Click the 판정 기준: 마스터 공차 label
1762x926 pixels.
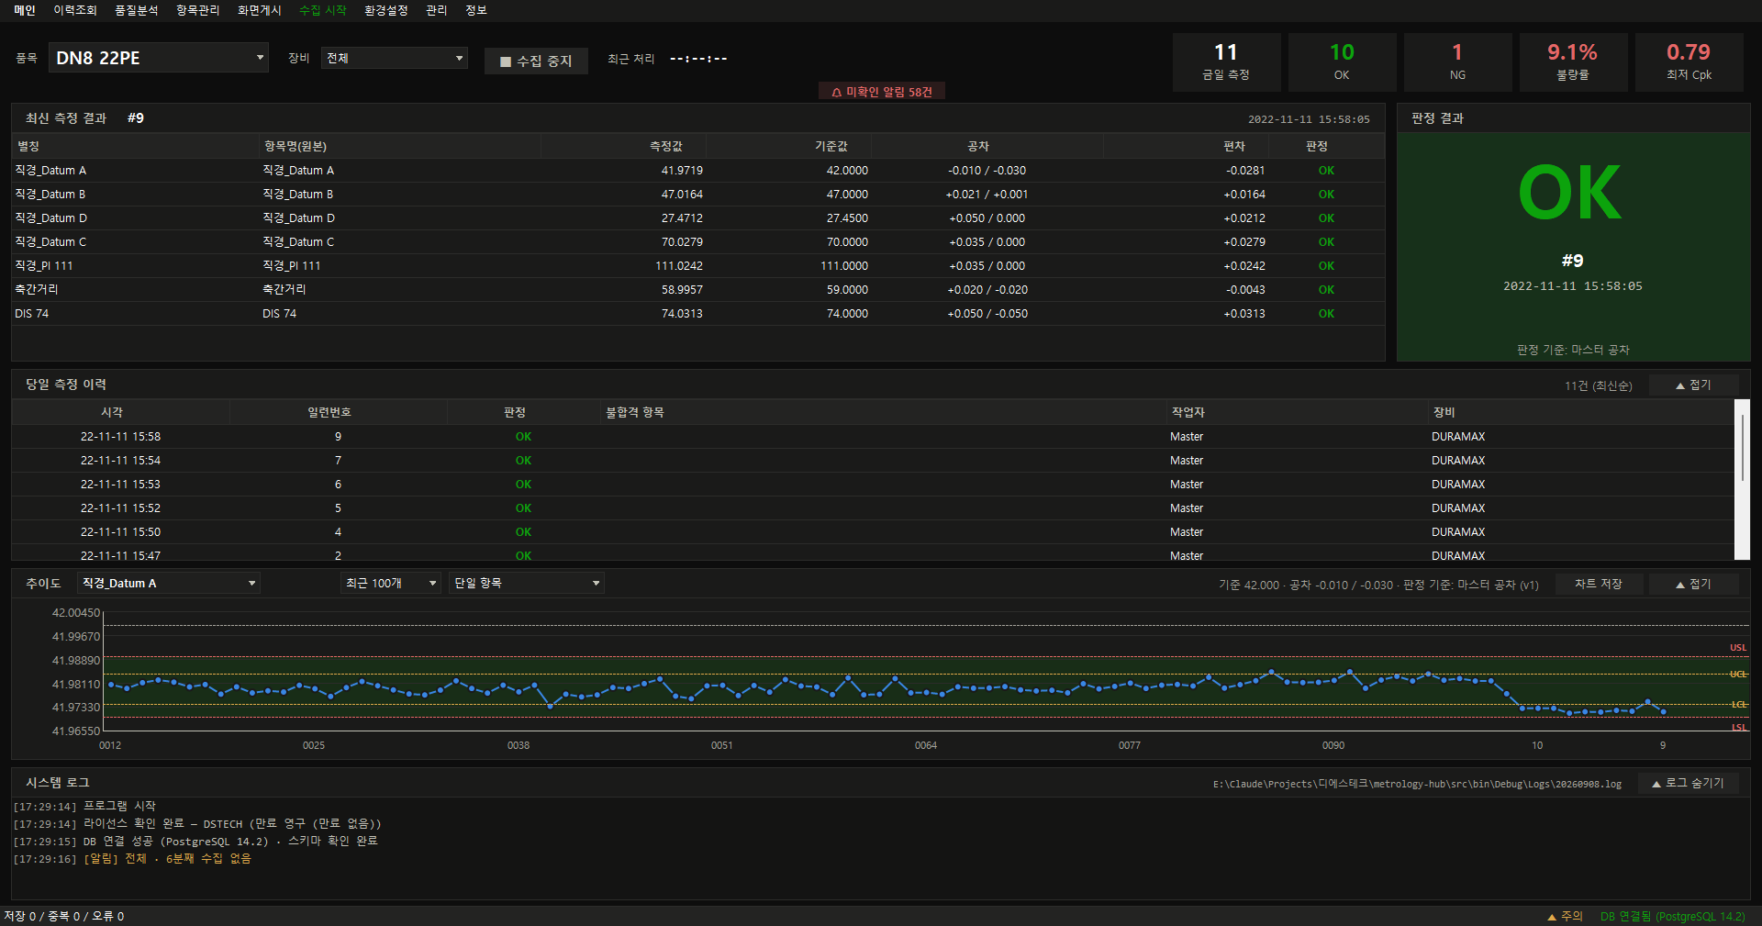click(1573, 350)
